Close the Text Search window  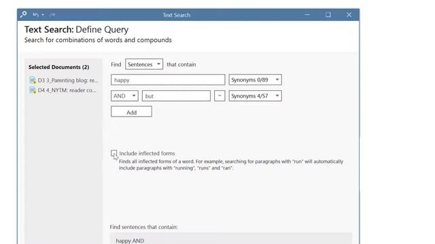349,15
